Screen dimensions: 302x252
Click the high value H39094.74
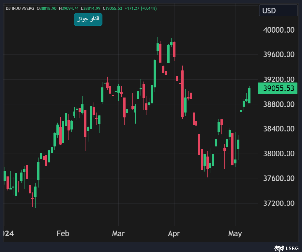click(69, 8)
